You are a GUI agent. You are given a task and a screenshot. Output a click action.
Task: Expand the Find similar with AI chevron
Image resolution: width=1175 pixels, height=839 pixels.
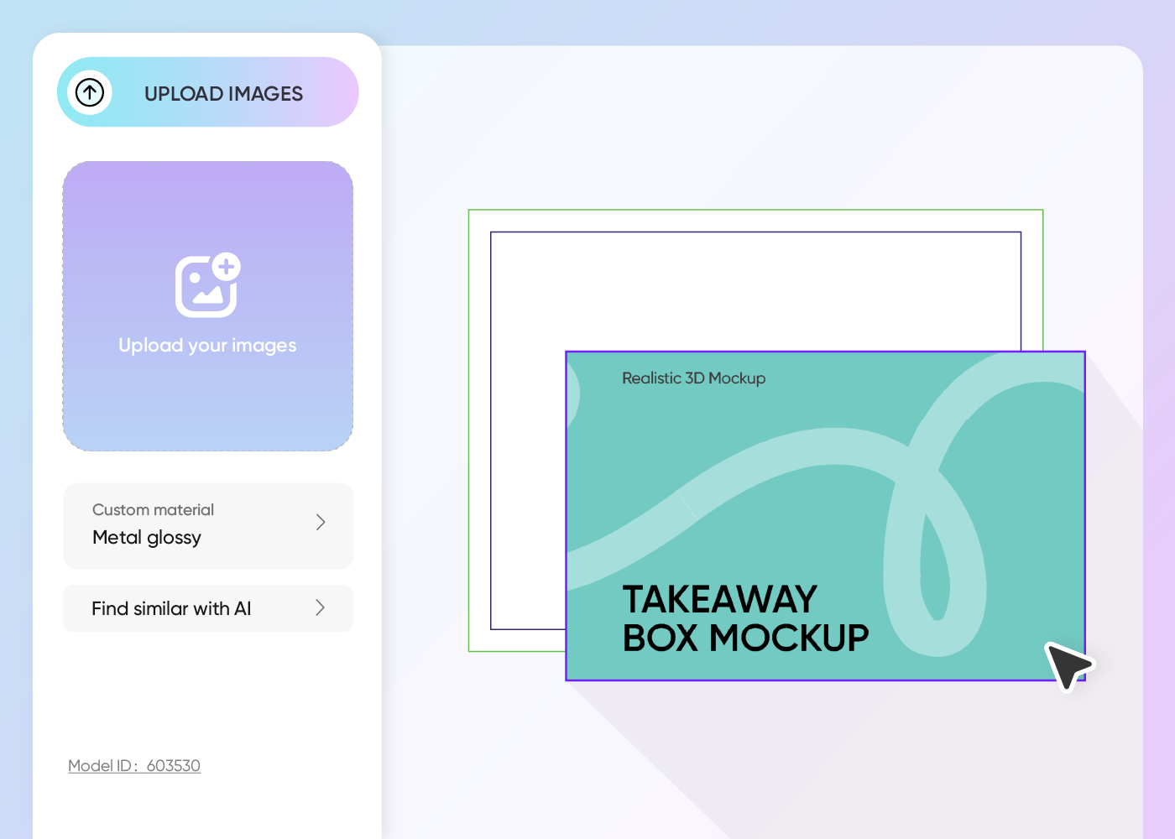coord(320,607)
